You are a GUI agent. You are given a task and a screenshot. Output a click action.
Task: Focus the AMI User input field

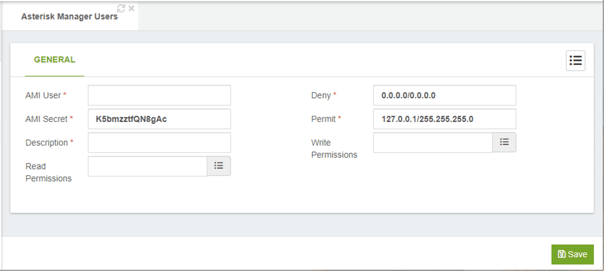159,95
